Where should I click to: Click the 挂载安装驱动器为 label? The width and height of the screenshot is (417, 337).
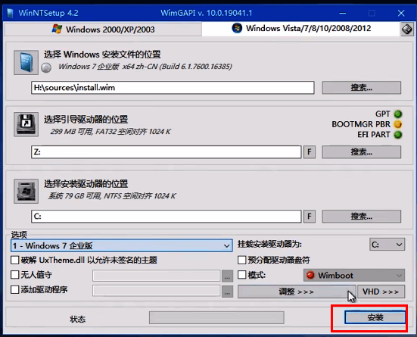click(x=269, y=244)
